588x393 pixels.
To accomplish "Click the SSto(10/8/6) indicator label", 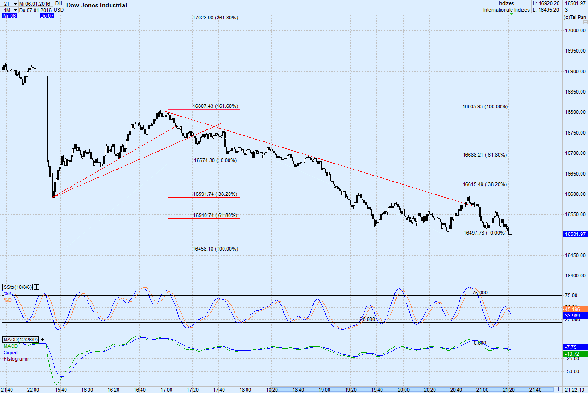I will coord(18,287).
